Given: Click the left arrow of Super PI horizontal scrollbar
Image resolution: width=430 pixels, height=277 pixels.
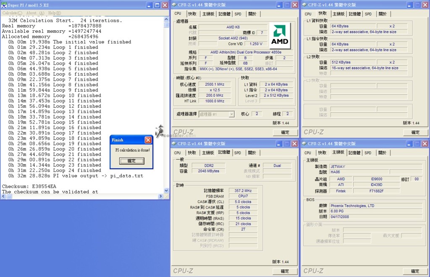Looking at the screenshot, I should click(3, 196).
